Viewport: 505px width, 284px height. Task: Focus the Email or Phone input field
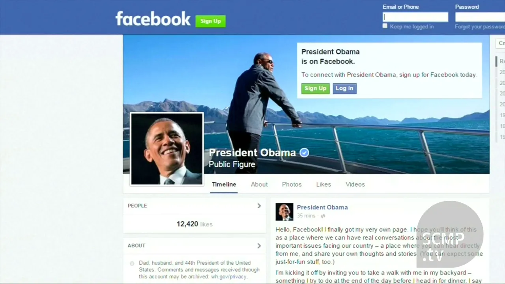click(x=415, y=17)
